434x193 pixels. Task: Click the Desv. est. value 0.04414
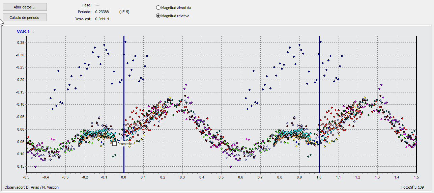click(x=102, y=19)
